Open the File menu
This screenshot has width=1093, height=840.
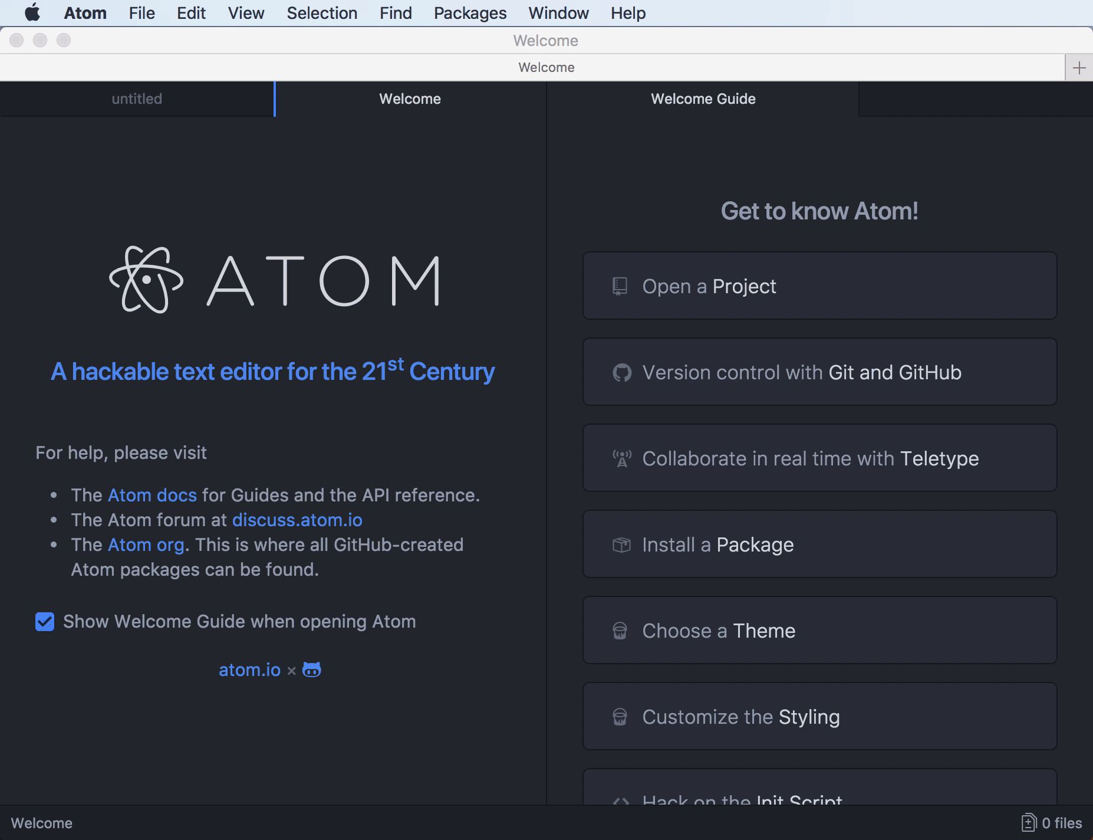(142, 13)
